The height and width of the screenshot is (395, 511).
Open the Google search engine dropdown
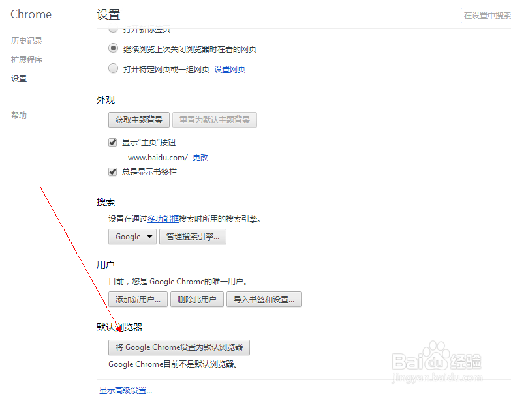[132, 237]
